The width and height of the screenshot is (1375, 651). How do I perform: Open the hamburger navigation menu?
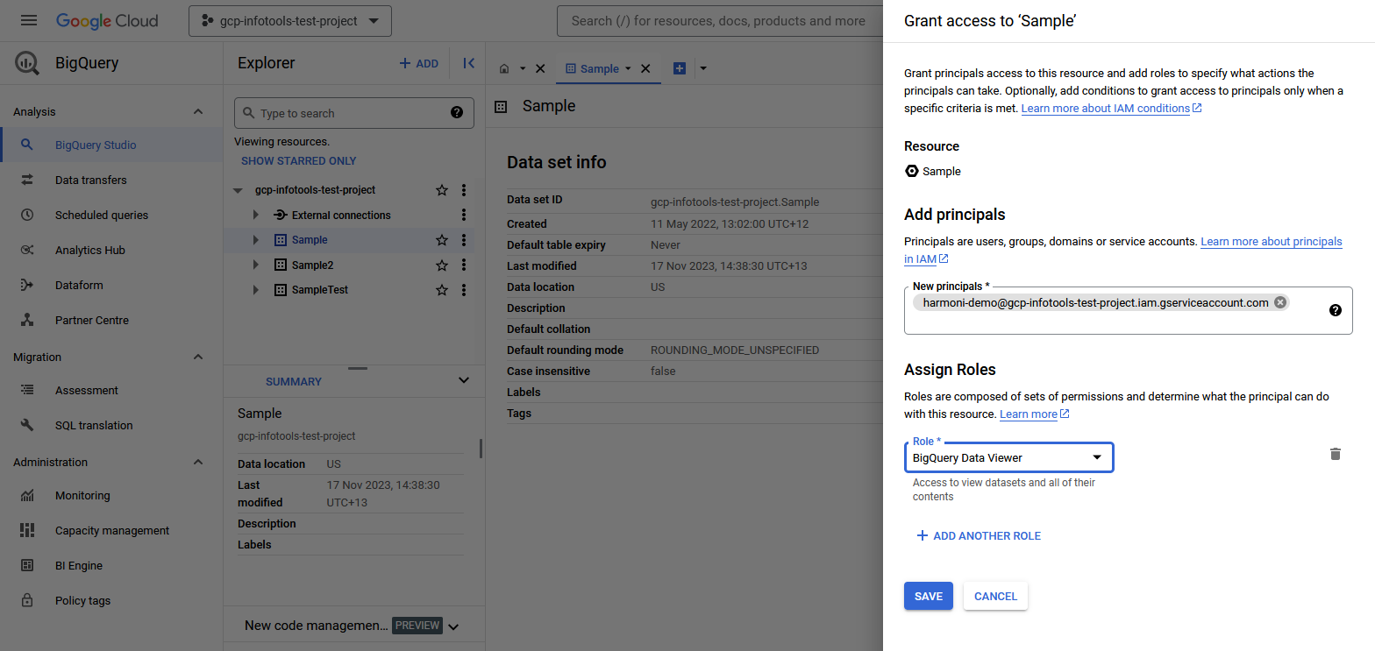click(x=29, y=20)
